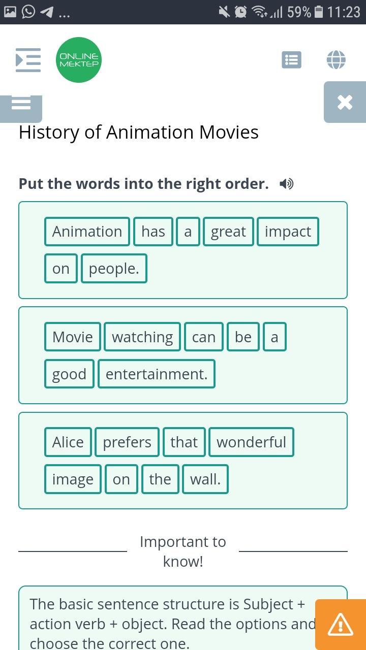366x650 pixels.
Task: Close the lesson with the X button
Action: [x=345, y=102]
